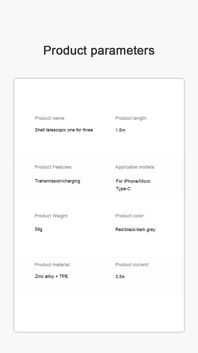
Task: Select the Product color label
Action: tap(130, 216)
